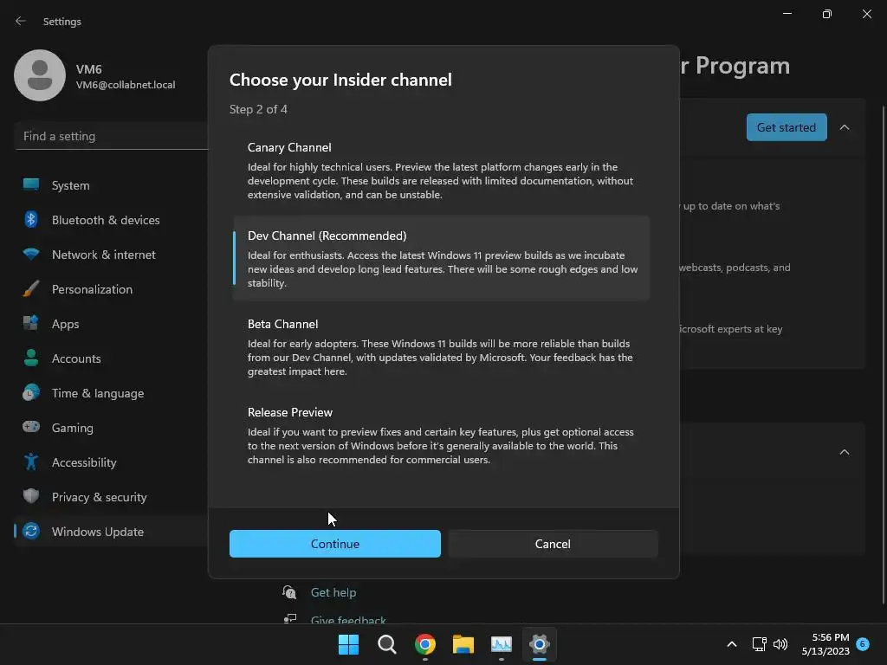Open the VM6 user avatar profile
Viewport: 887px width, 665px height.
(x=40, y=75)
